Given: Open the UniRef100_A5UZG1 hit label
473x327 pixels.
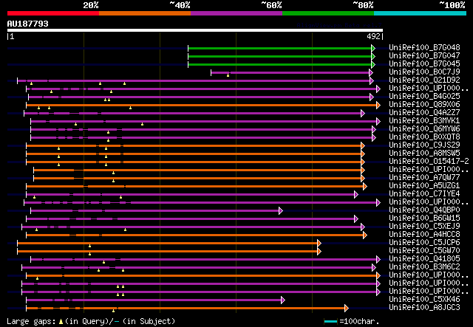Looking at the screenshot, I should [424, 186].
